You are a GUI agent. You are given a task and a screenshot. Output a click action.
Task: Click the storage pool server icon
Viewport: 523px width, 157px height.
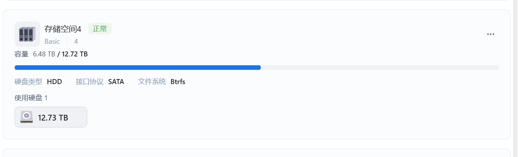27,34
